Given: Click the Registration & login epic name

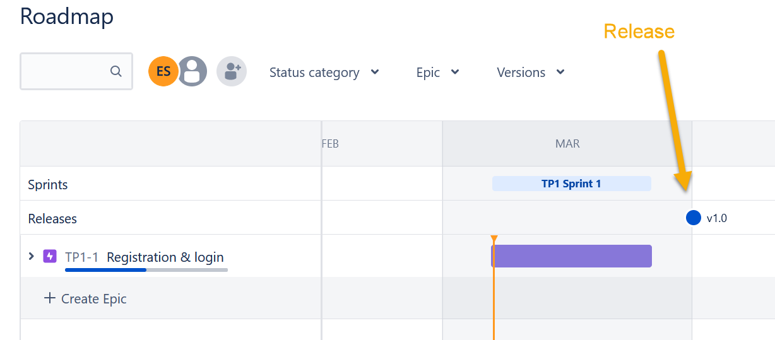Looking at the screenshot, I should click(x=165, y=257).
